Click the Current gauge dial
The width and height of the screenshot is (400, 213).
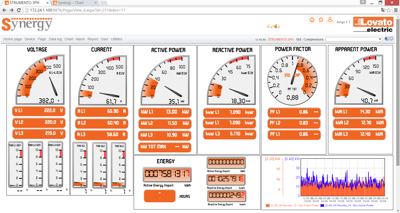[102, 80]
